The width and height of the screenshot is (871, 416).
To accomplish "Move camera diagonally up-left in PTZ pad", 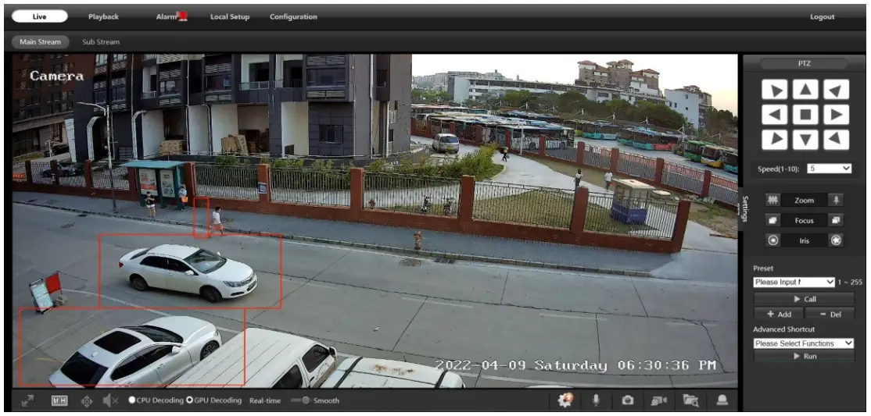I will pyautogui.click(x=774, y=89).
